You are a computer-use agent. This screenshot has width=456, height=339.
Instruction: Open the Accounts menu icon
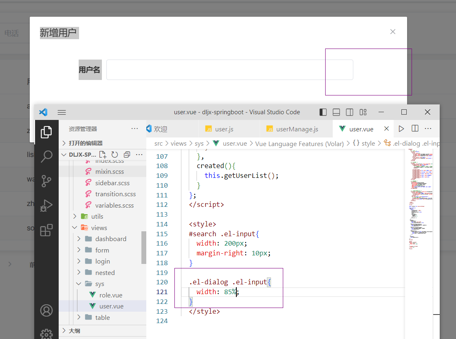pos(46,310)
